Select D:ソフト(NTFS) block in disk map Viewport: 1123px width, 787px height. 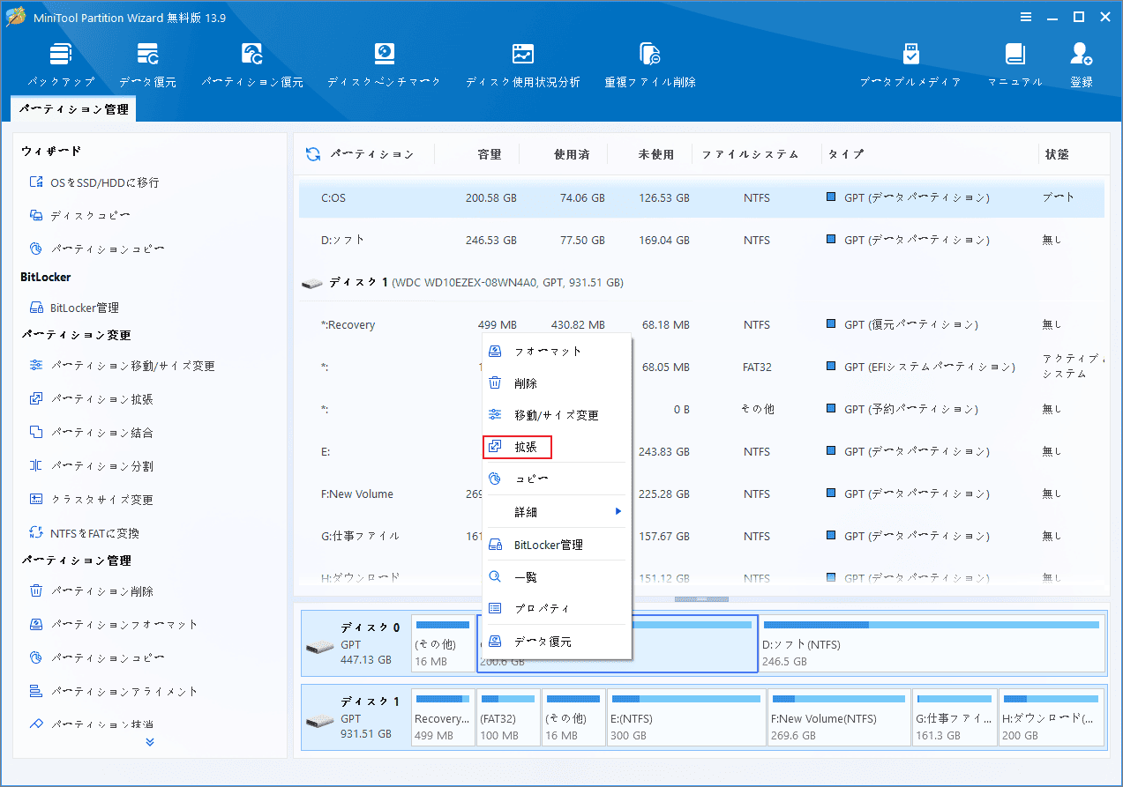pyautogui.click(x=932, y=644)
